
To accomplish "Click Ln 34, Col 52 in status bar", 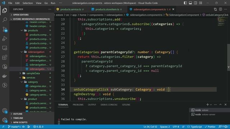I will (150, 126).
